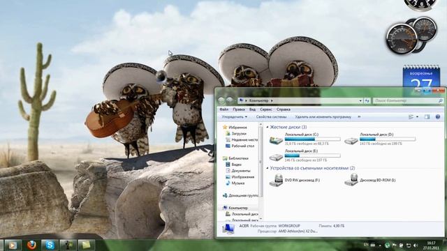Image resolution: width=447 pixels, height=251 pixels.
Task: Launch Firefox from the taskbar
Action: pos(31,245)
